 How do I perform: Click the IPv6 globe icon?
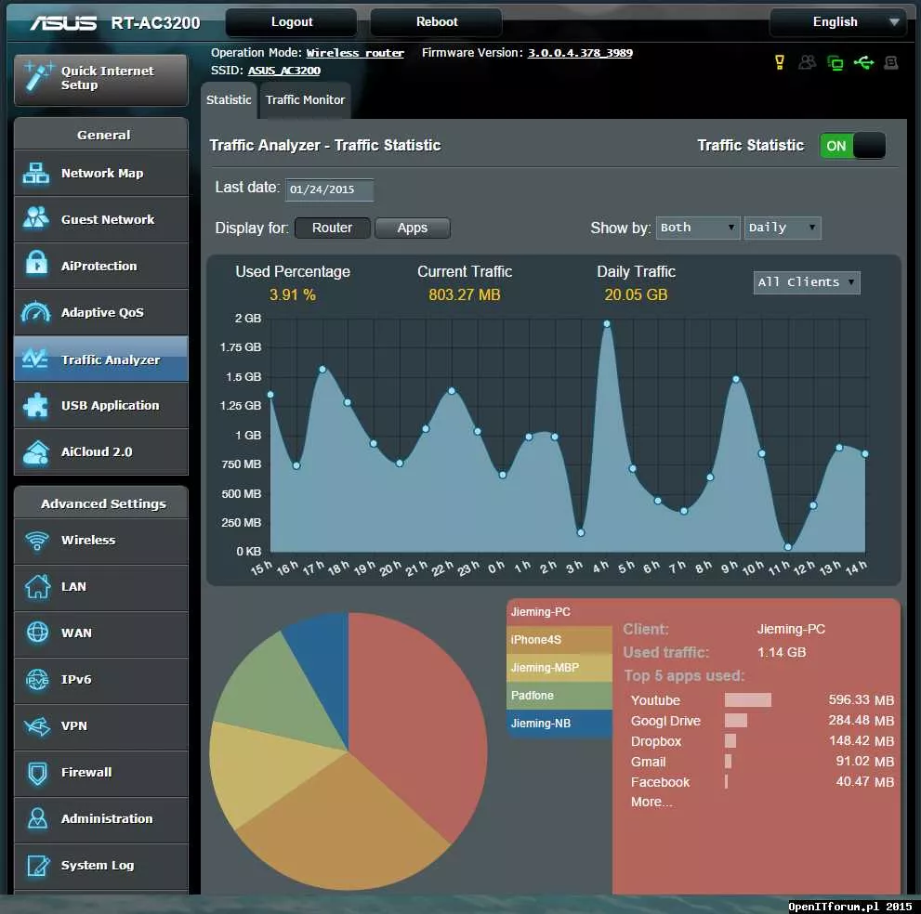37,679
